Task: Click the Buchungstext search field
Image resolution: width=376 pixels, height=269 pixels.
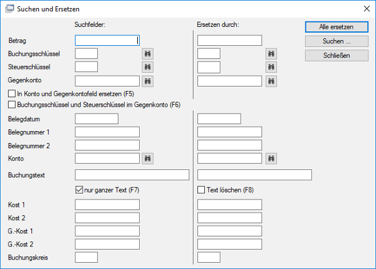Action: pyautogui.click(x=132, y=175)
